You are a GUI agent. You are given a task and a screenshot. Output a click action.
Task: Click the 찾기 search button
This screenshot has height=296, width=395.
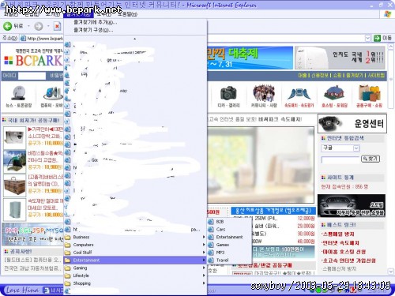click(x=371, y=159)
